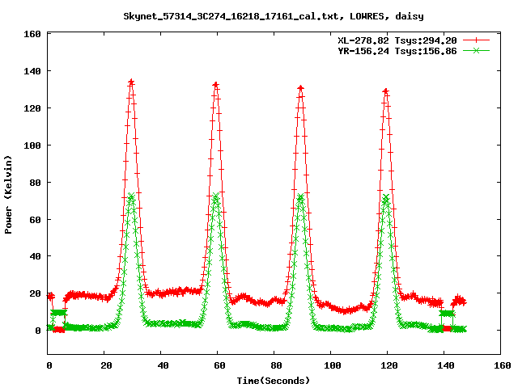Click the x-axis tick label 140
This screenshot has width=518, height=388.
click(x=446, y=365)
